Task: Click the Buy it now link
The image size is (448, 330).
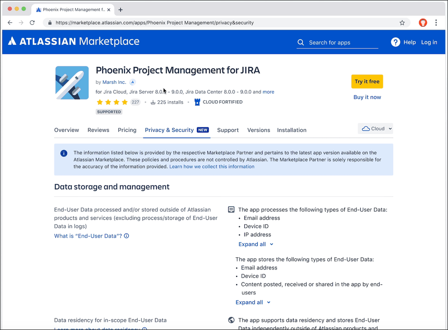Action: 367,97
